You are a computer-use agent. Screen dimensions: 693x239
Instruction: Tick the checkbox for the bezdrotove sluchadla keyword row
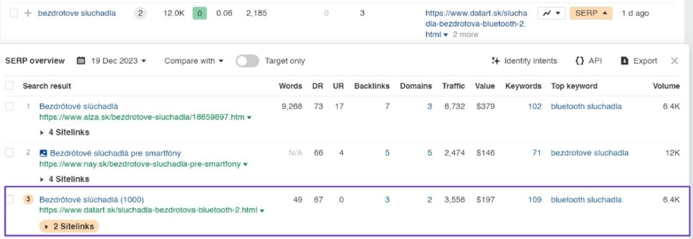14,13
